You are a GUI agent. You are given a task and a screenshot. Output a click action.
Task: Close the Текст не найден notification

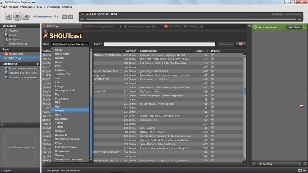(x=304, y=27)
